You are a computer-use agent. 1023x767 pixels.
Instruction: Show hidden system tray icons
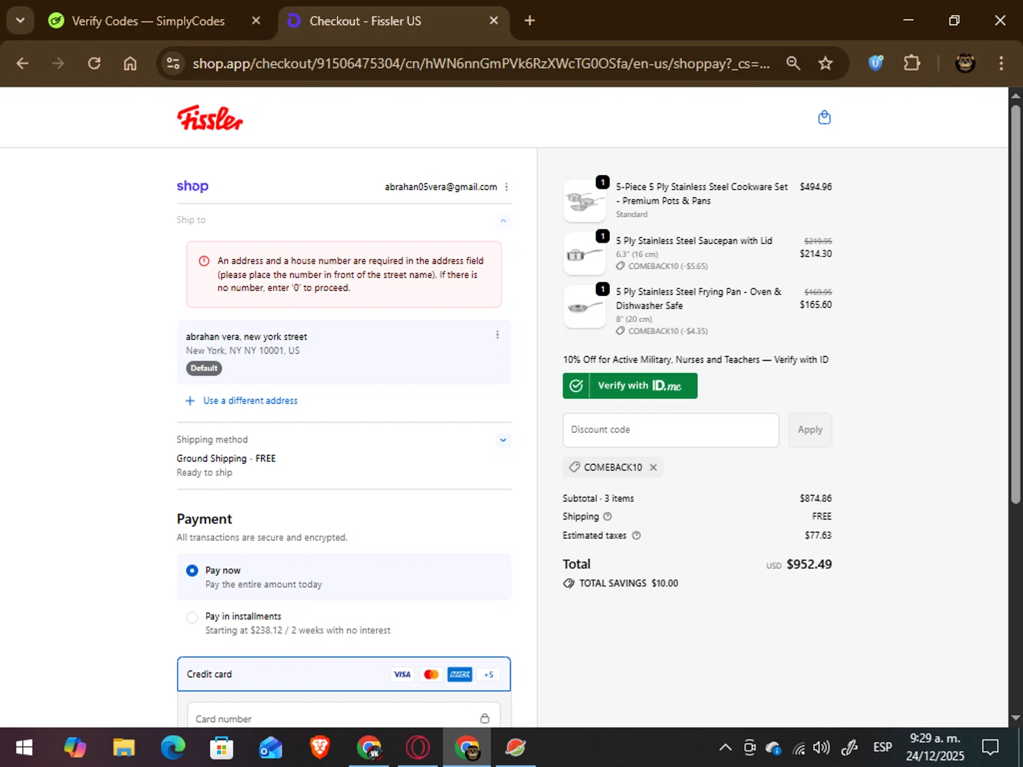(x=726, y=748)
